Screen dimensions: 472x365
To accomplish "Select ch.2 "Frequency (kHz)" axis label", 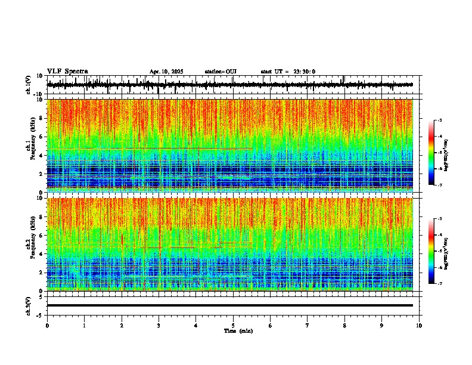I will pyautogui.click(x=33, y=237).
